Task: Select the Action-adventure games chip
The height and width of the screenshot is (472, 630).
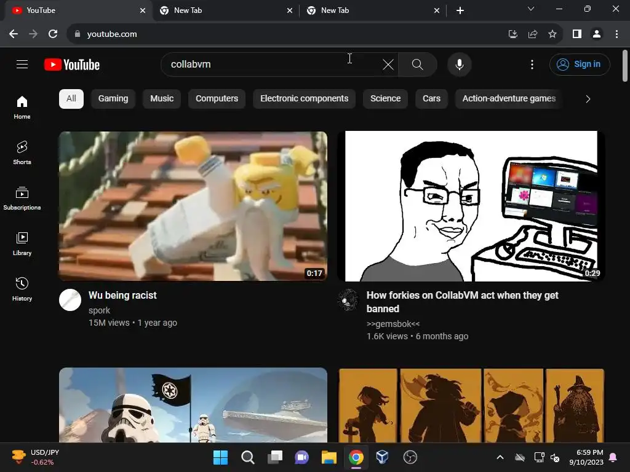Action: [509, 99]
